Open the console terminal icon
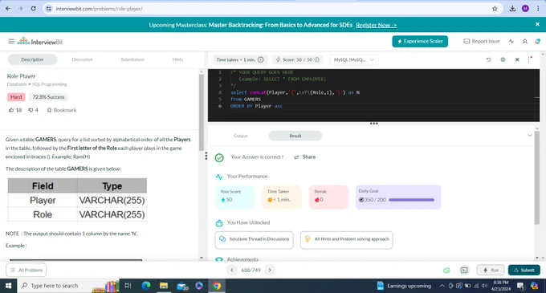This screenshot has width=546, height=293. click(464, 270)
